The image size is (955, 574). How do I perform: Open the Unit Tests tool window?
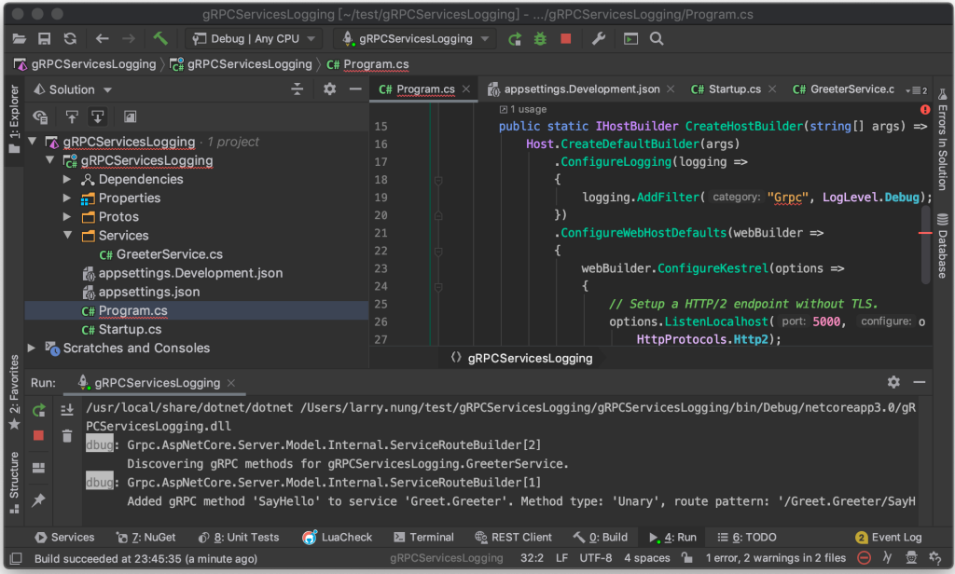click(x=239, y=538)
